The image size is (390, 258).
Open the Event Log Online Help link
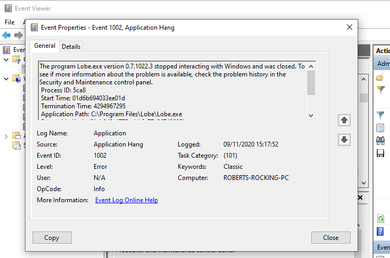point(126,200)
